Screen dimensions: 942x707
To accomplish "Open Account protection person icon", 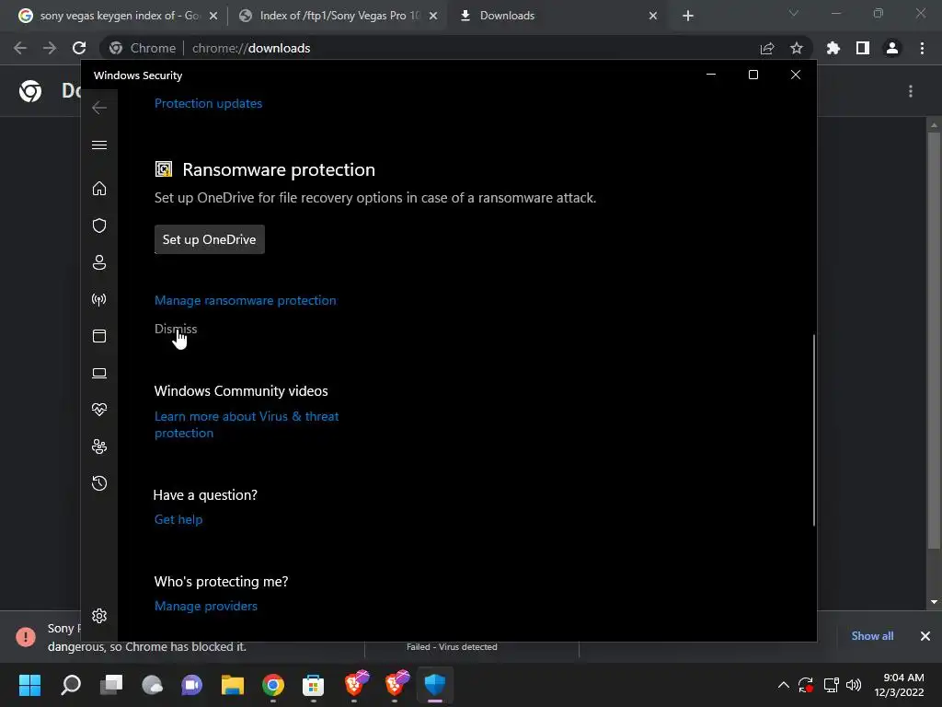I will tap(99, 262).
